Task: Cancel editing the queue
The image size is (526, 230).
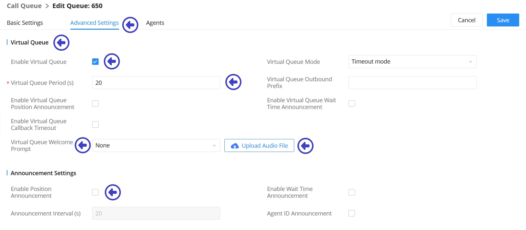Action: pos(467,20)
